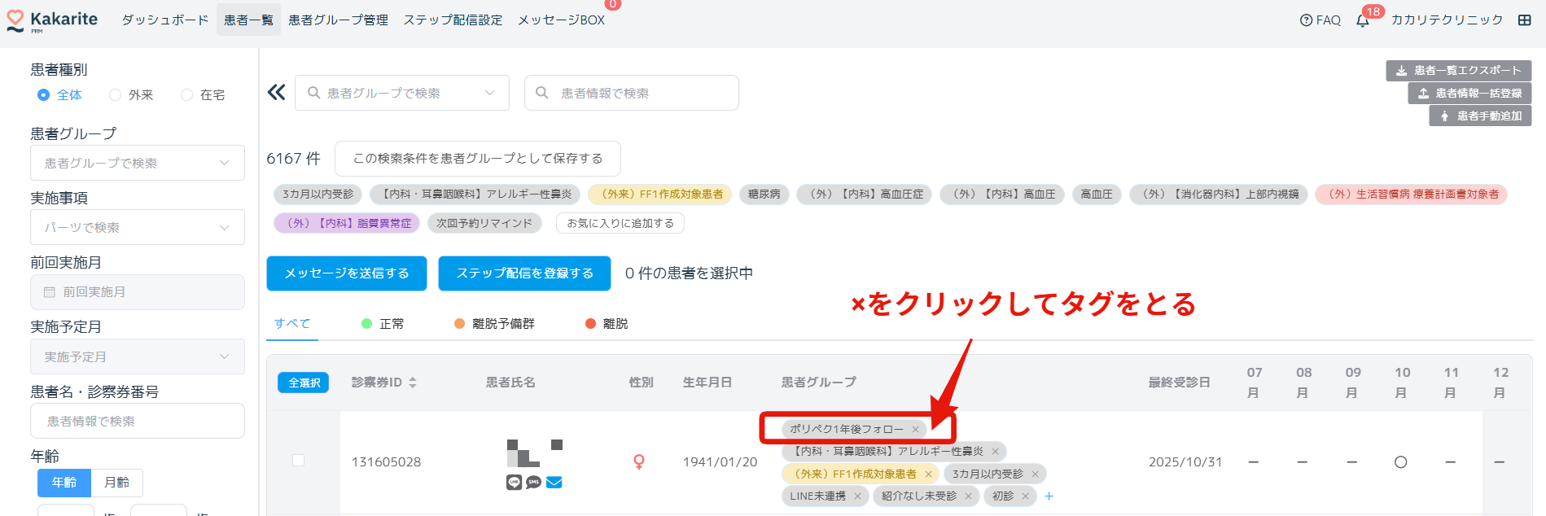Viewport: 1546px width, 516px height.
Task: Apply the purple 脂質異常症 filter chip
Action: tap(347, 223)
